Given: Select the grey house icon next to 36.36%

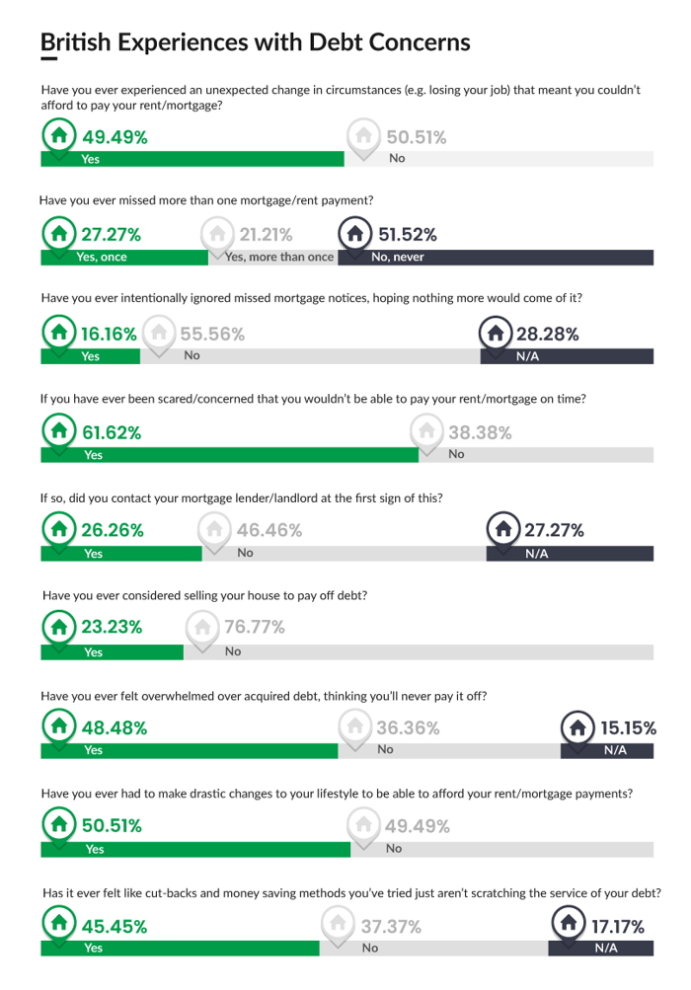Looking at the screenshot, I should [x=355, y=726].
